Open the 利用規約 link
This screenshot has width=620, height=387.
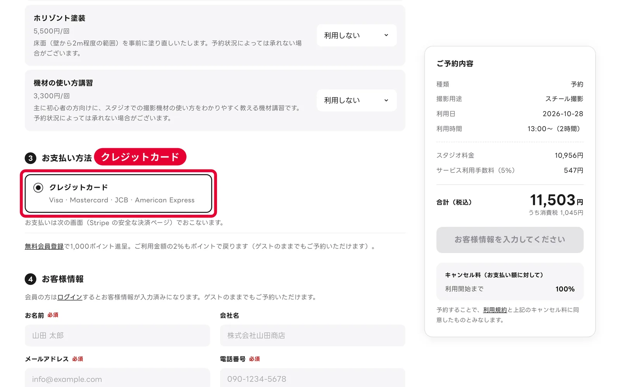coord(495,310)
